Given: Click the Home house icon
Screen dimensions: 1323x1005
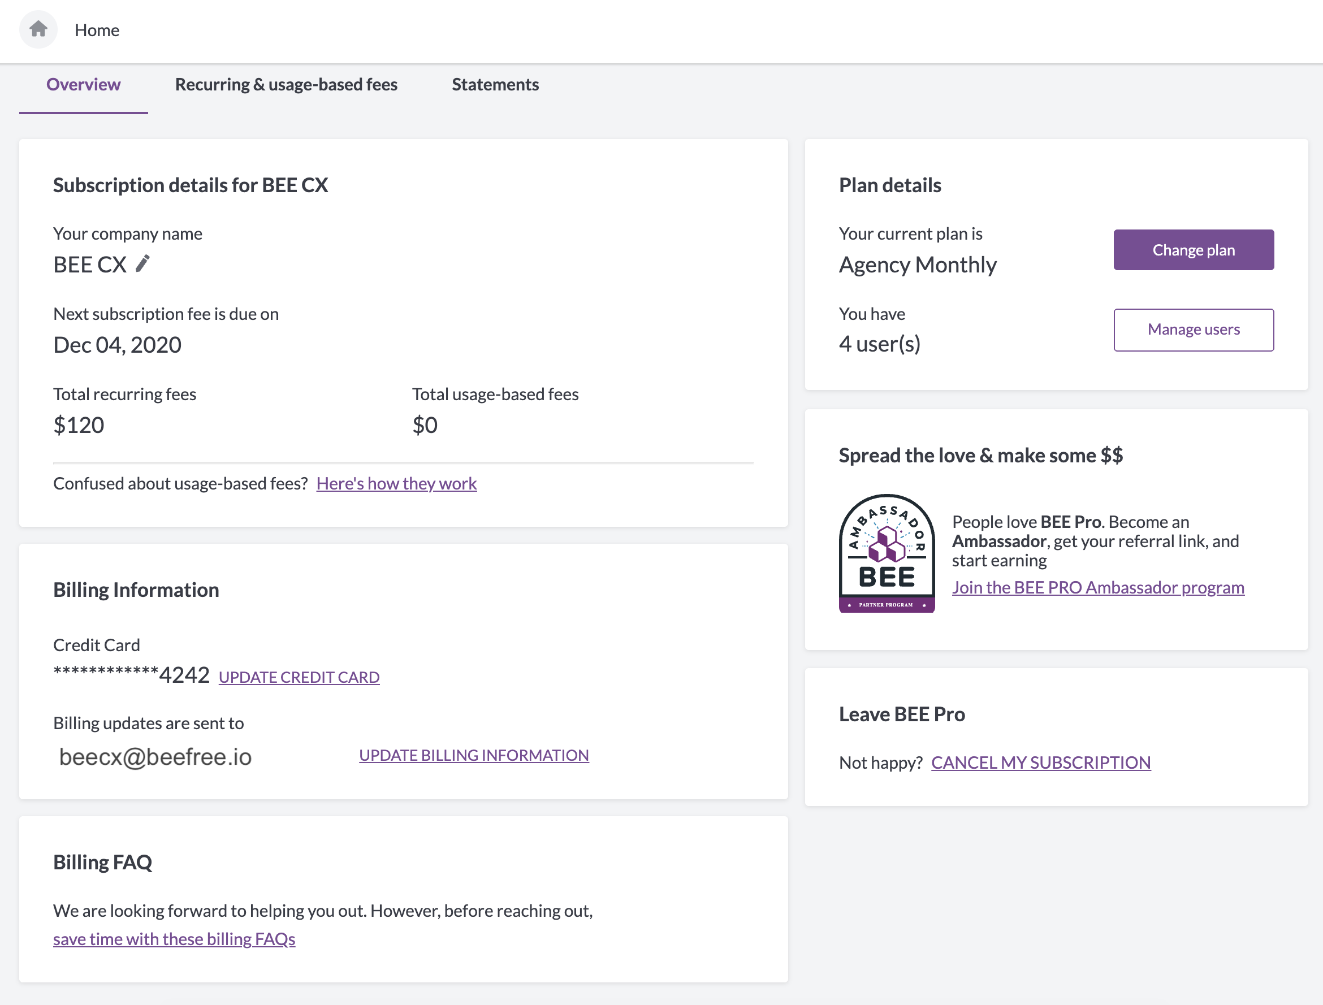Looking at the screenshot, I should coord(38,29).
